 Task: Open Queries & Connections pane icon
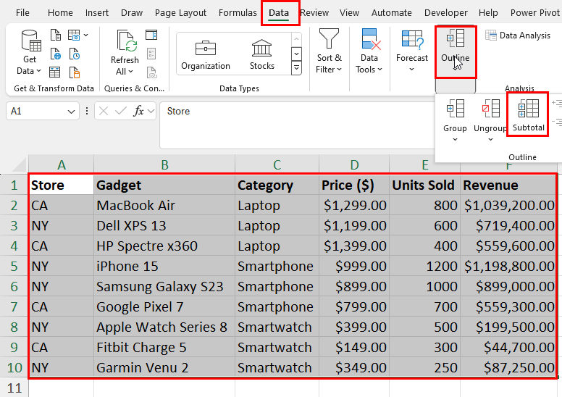click(x=151, y=35)
